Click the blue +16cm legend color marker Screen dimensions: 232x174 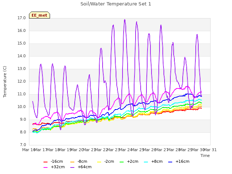coord(170,162)
